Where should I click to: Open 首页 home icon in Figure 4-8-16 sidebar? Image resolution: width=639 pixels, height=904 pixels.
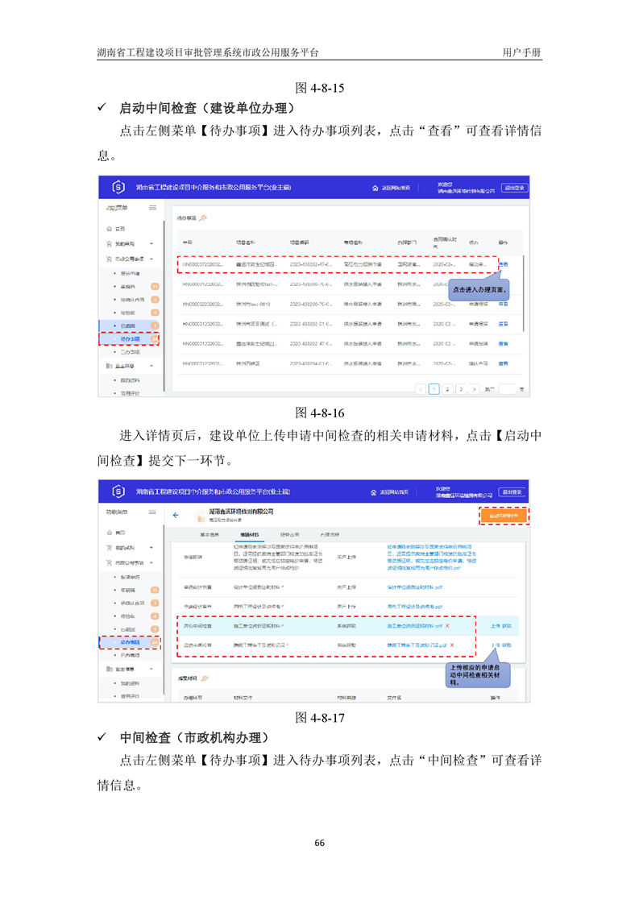point(109,229)
